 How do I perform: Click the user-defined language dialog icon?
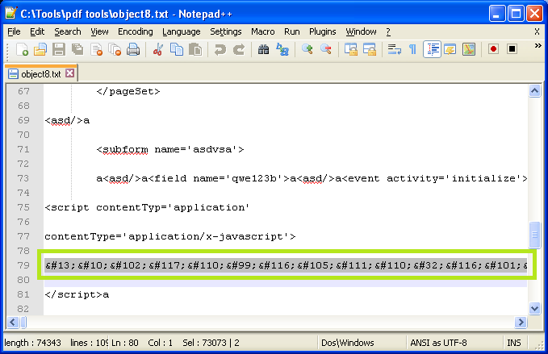[450, 49]
